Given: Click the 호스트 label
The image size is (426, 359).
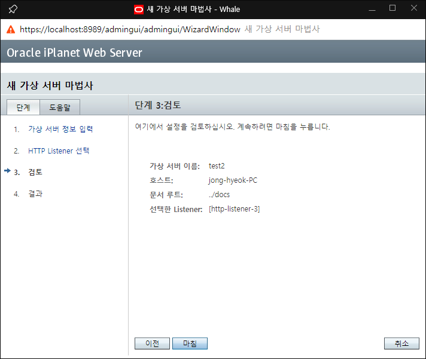Looking at the screenshot, I should point(162,180).
